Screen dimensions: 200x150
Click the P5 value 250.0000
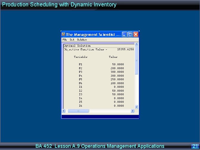tap(117, 79)
